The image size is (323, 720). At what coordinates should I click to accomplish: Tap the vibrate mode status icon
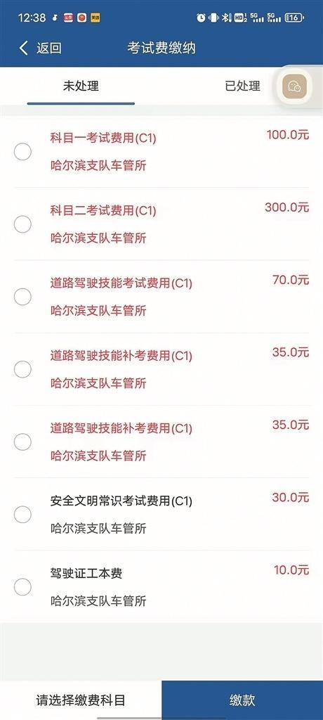click(x=213, y=18)
